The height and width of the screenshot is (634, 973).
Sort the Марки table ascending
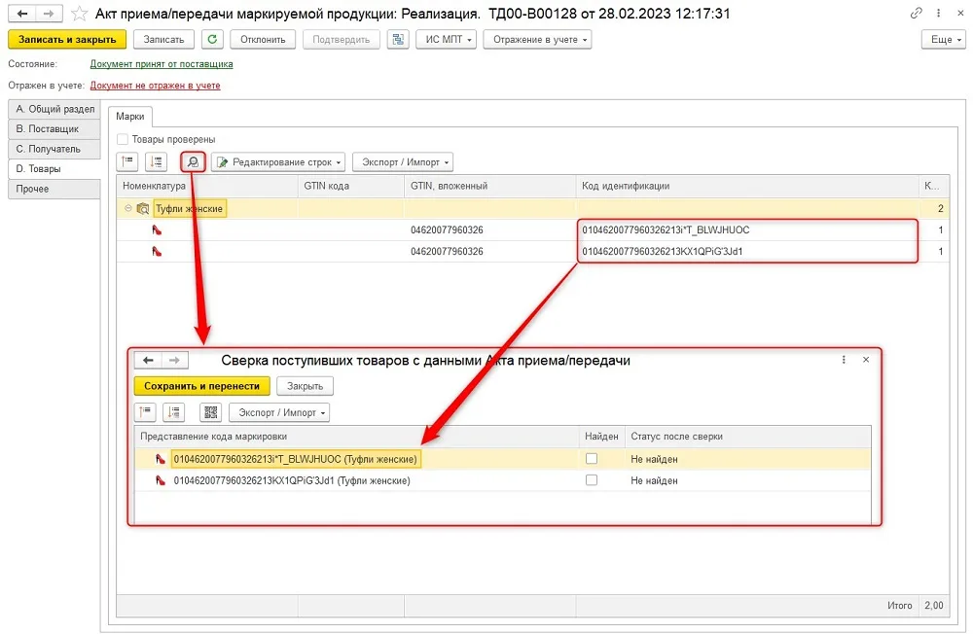[127, 162]
